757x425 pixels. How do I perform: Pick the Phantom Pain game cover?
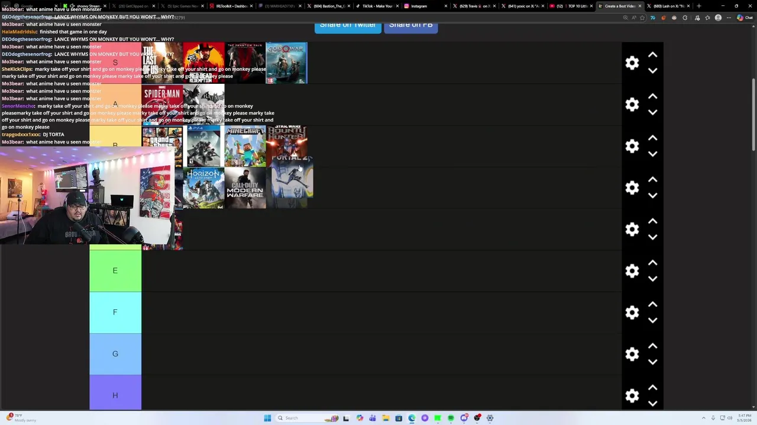click(245, 63)
